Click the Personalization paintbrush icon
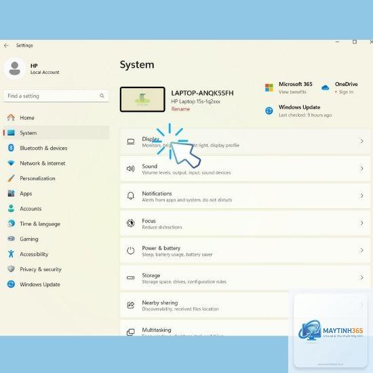The image size is (373, 373). coord(11,178)
